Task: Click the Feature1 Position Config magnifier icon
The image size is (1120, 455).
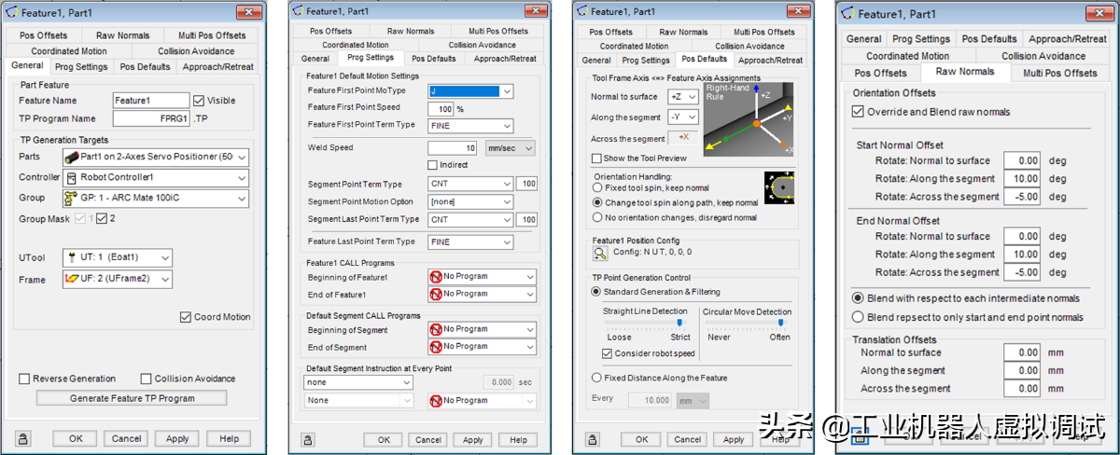Action: 600,252
